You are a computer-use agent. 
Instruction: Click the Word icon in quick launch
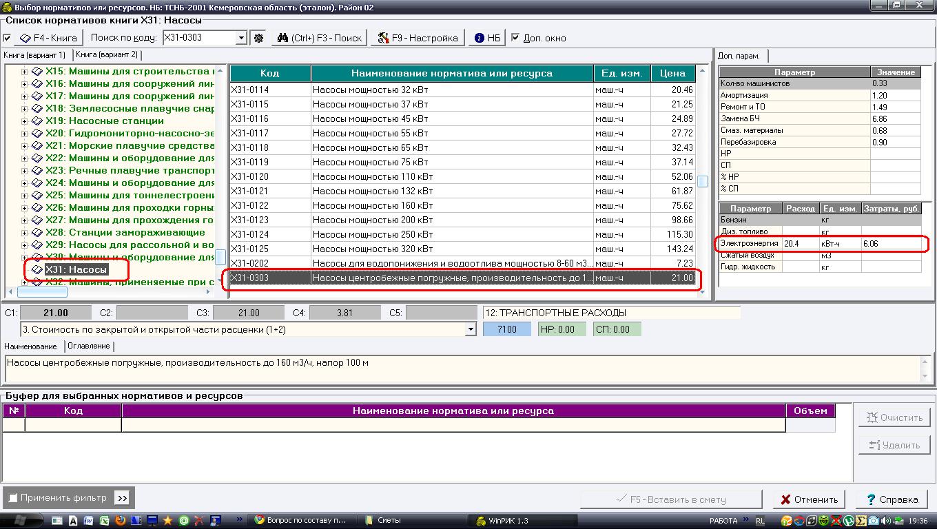(88, 521)
